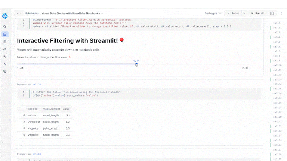287x161 pixels.
Task: Jump to cell5 in the outline
Action: pos(277,42)
